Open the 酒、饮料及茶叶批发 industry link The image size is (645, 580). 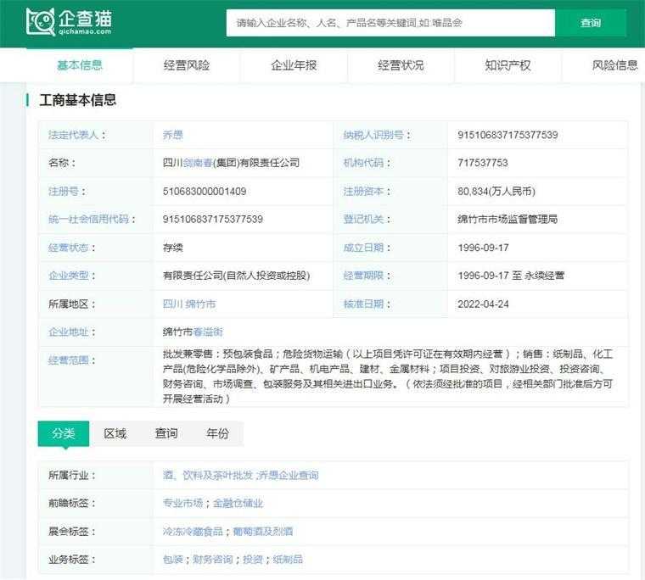pos(207,476)
